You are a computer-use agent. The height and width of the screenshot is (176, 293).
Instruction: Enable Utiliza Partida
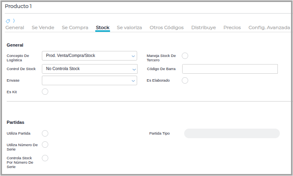coord(45,133)
